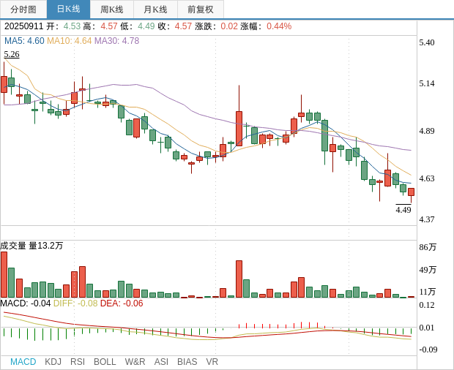Click the 5.26 high price marker

pyautogui.click(x=12, y=54)
